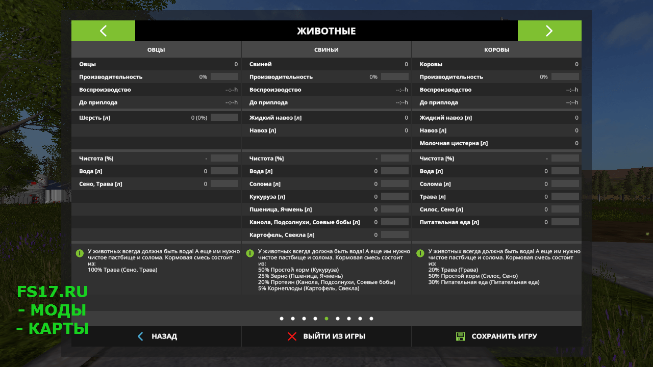
Task: Select the active green page dot
Action: pyautogui.click(x=326, y=319)
